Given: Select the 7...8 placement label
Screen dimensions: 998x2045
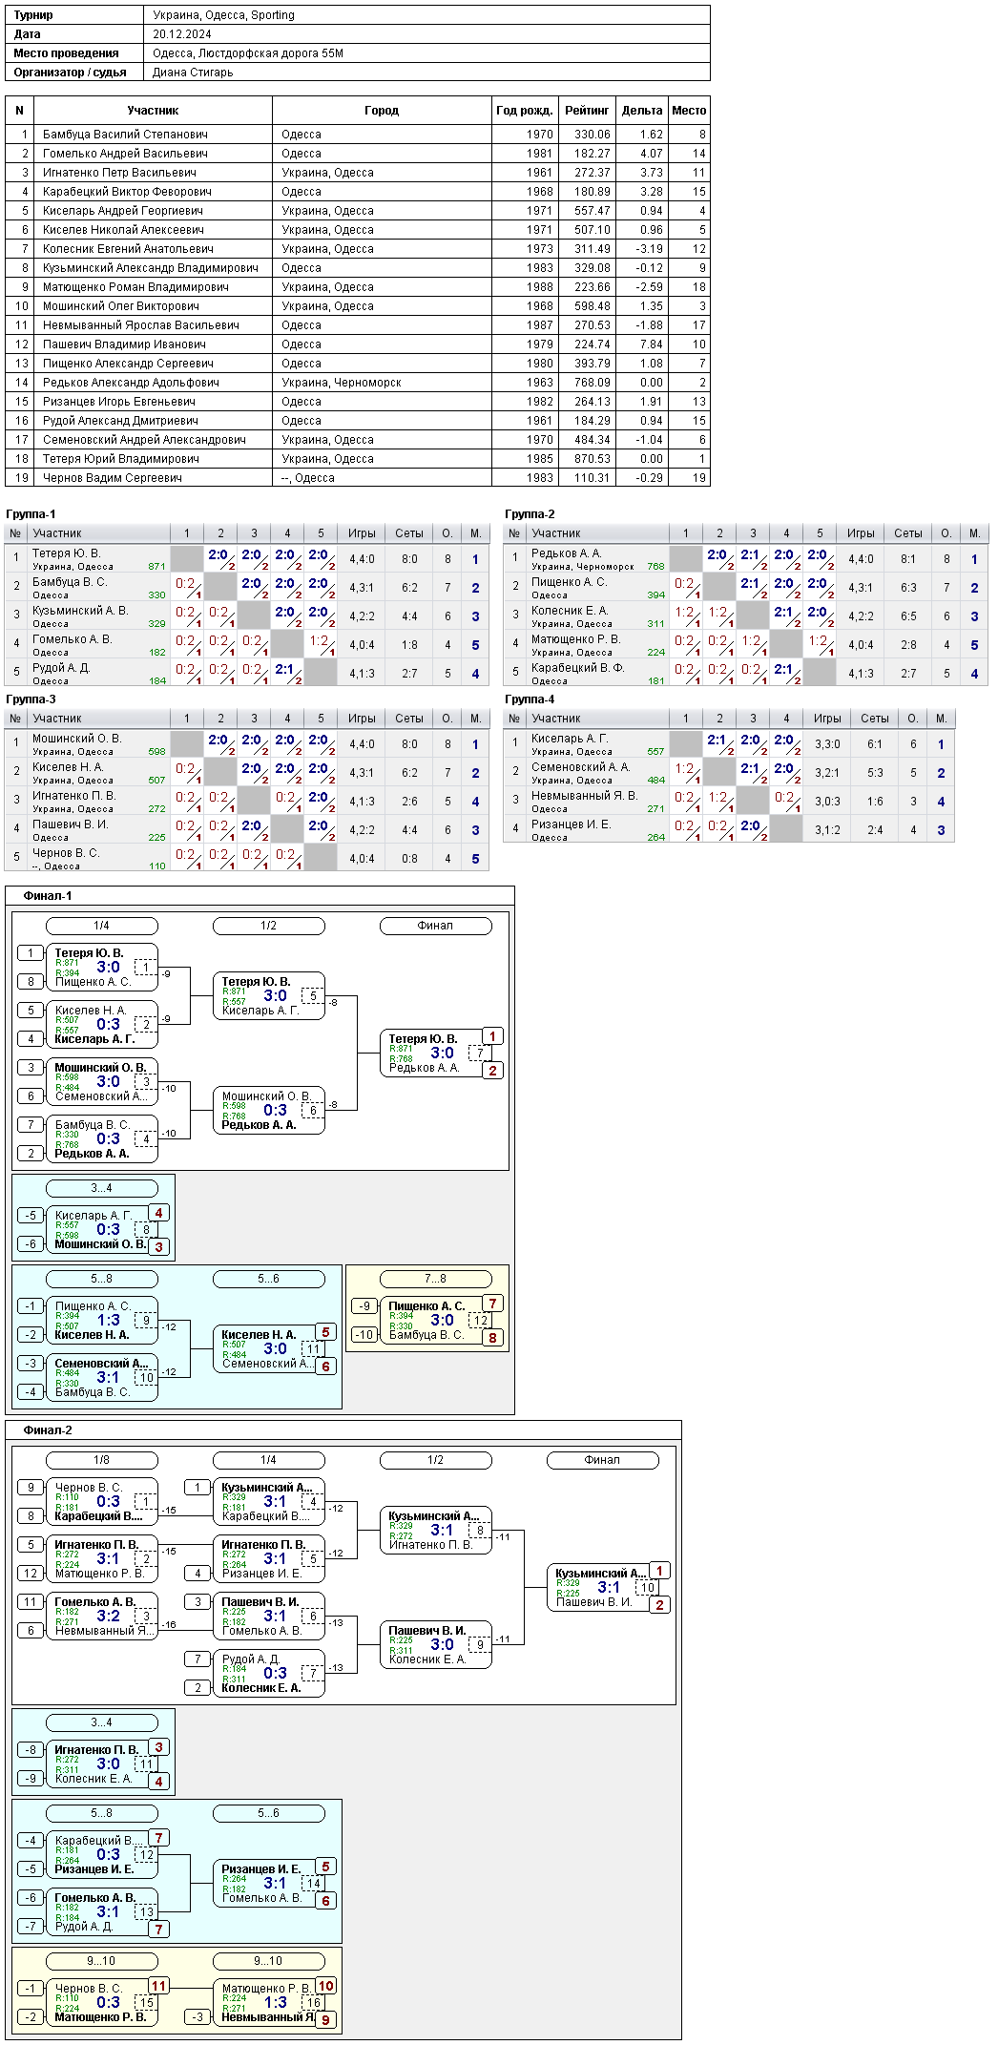Looking at the screenshot, I should tap(435, 1279).
